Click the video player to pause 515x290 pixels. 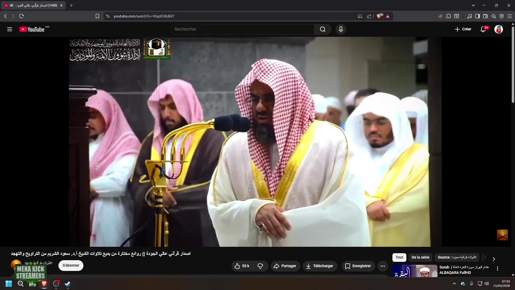[255, 142]
